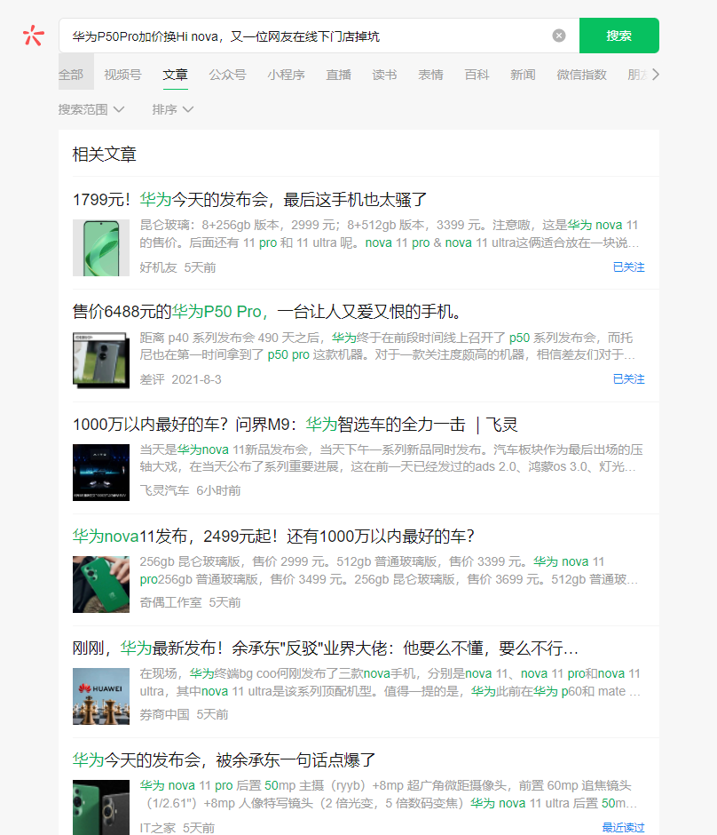Viewport: 717px width, 835px height.
Task: Click the snippet starting 昆仑玻璃：8+256gb 版本
Action: tap(390, 234)
